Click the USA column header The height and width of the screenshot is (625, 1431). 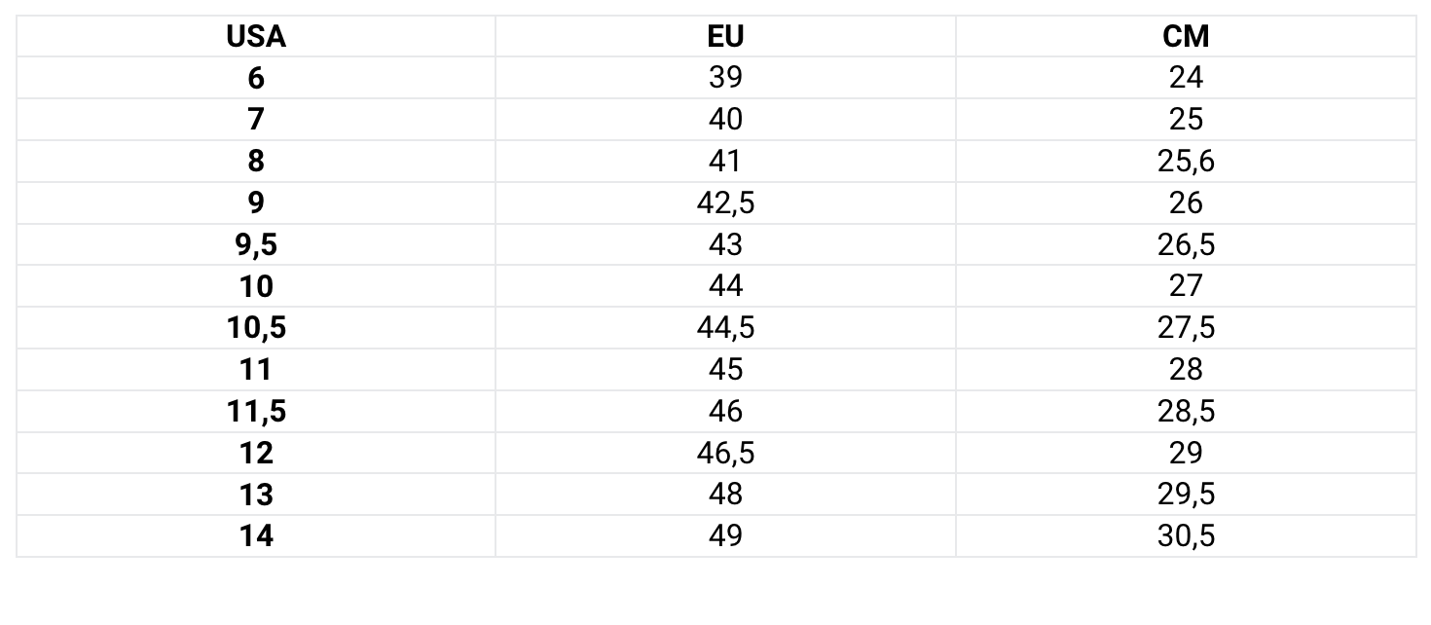[x=256, y=36]
